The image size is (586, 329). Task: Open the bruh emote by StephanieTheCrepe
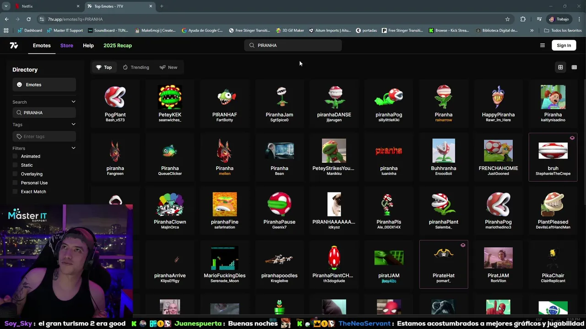pyautogui.click(x=553, y=157)
